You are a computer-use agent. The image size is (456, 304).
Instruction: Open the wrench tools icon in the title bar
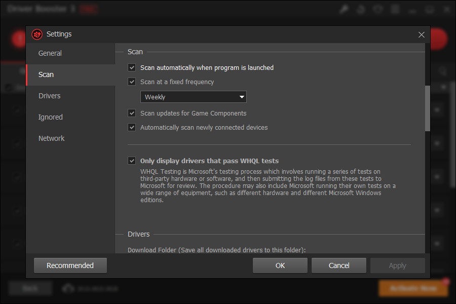click(x=344, y=9)
